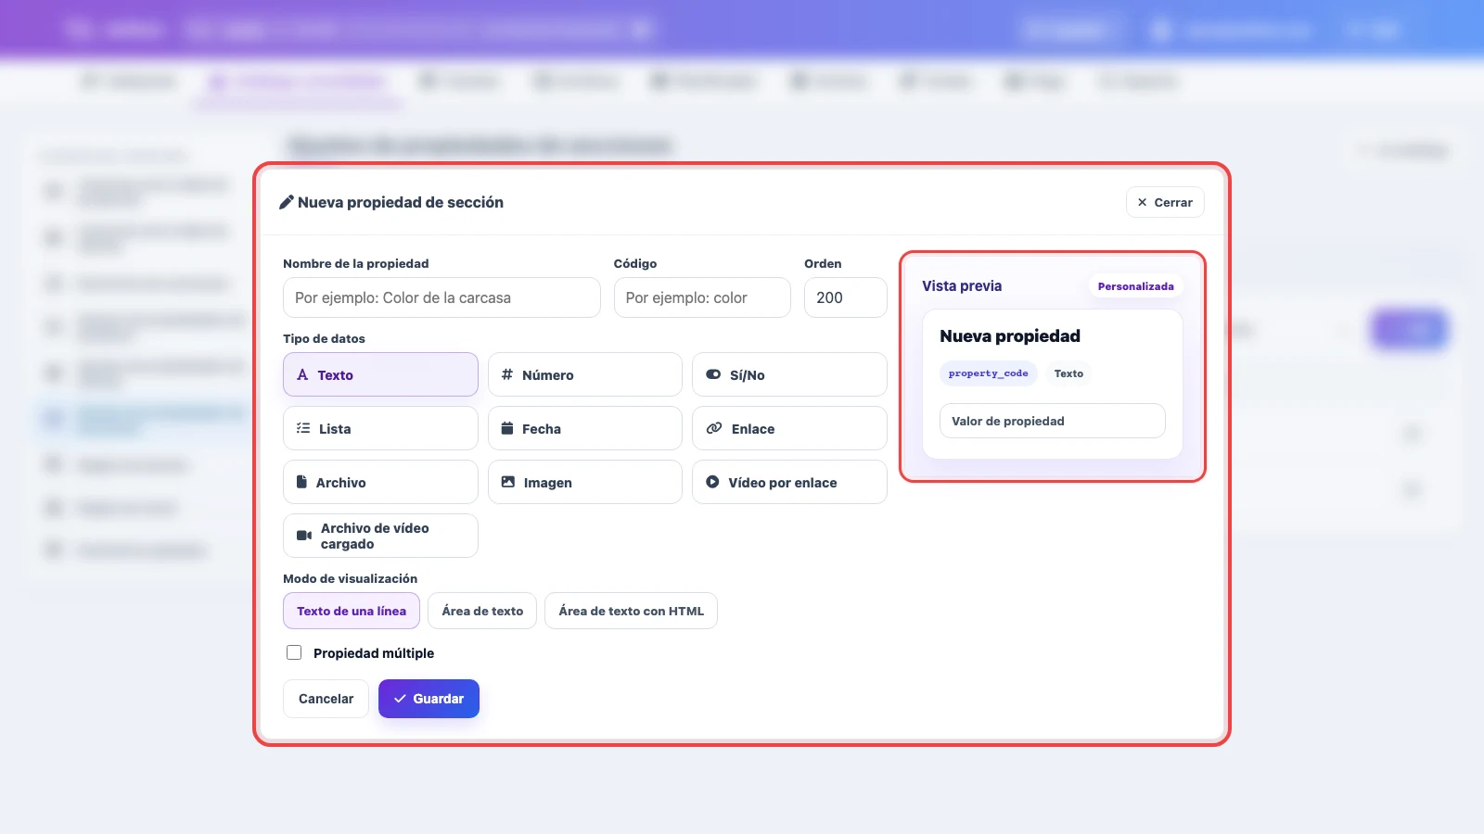1484x834 pixels.
Task: Click the Orden field showing 200
Action: tap(846, 297)
